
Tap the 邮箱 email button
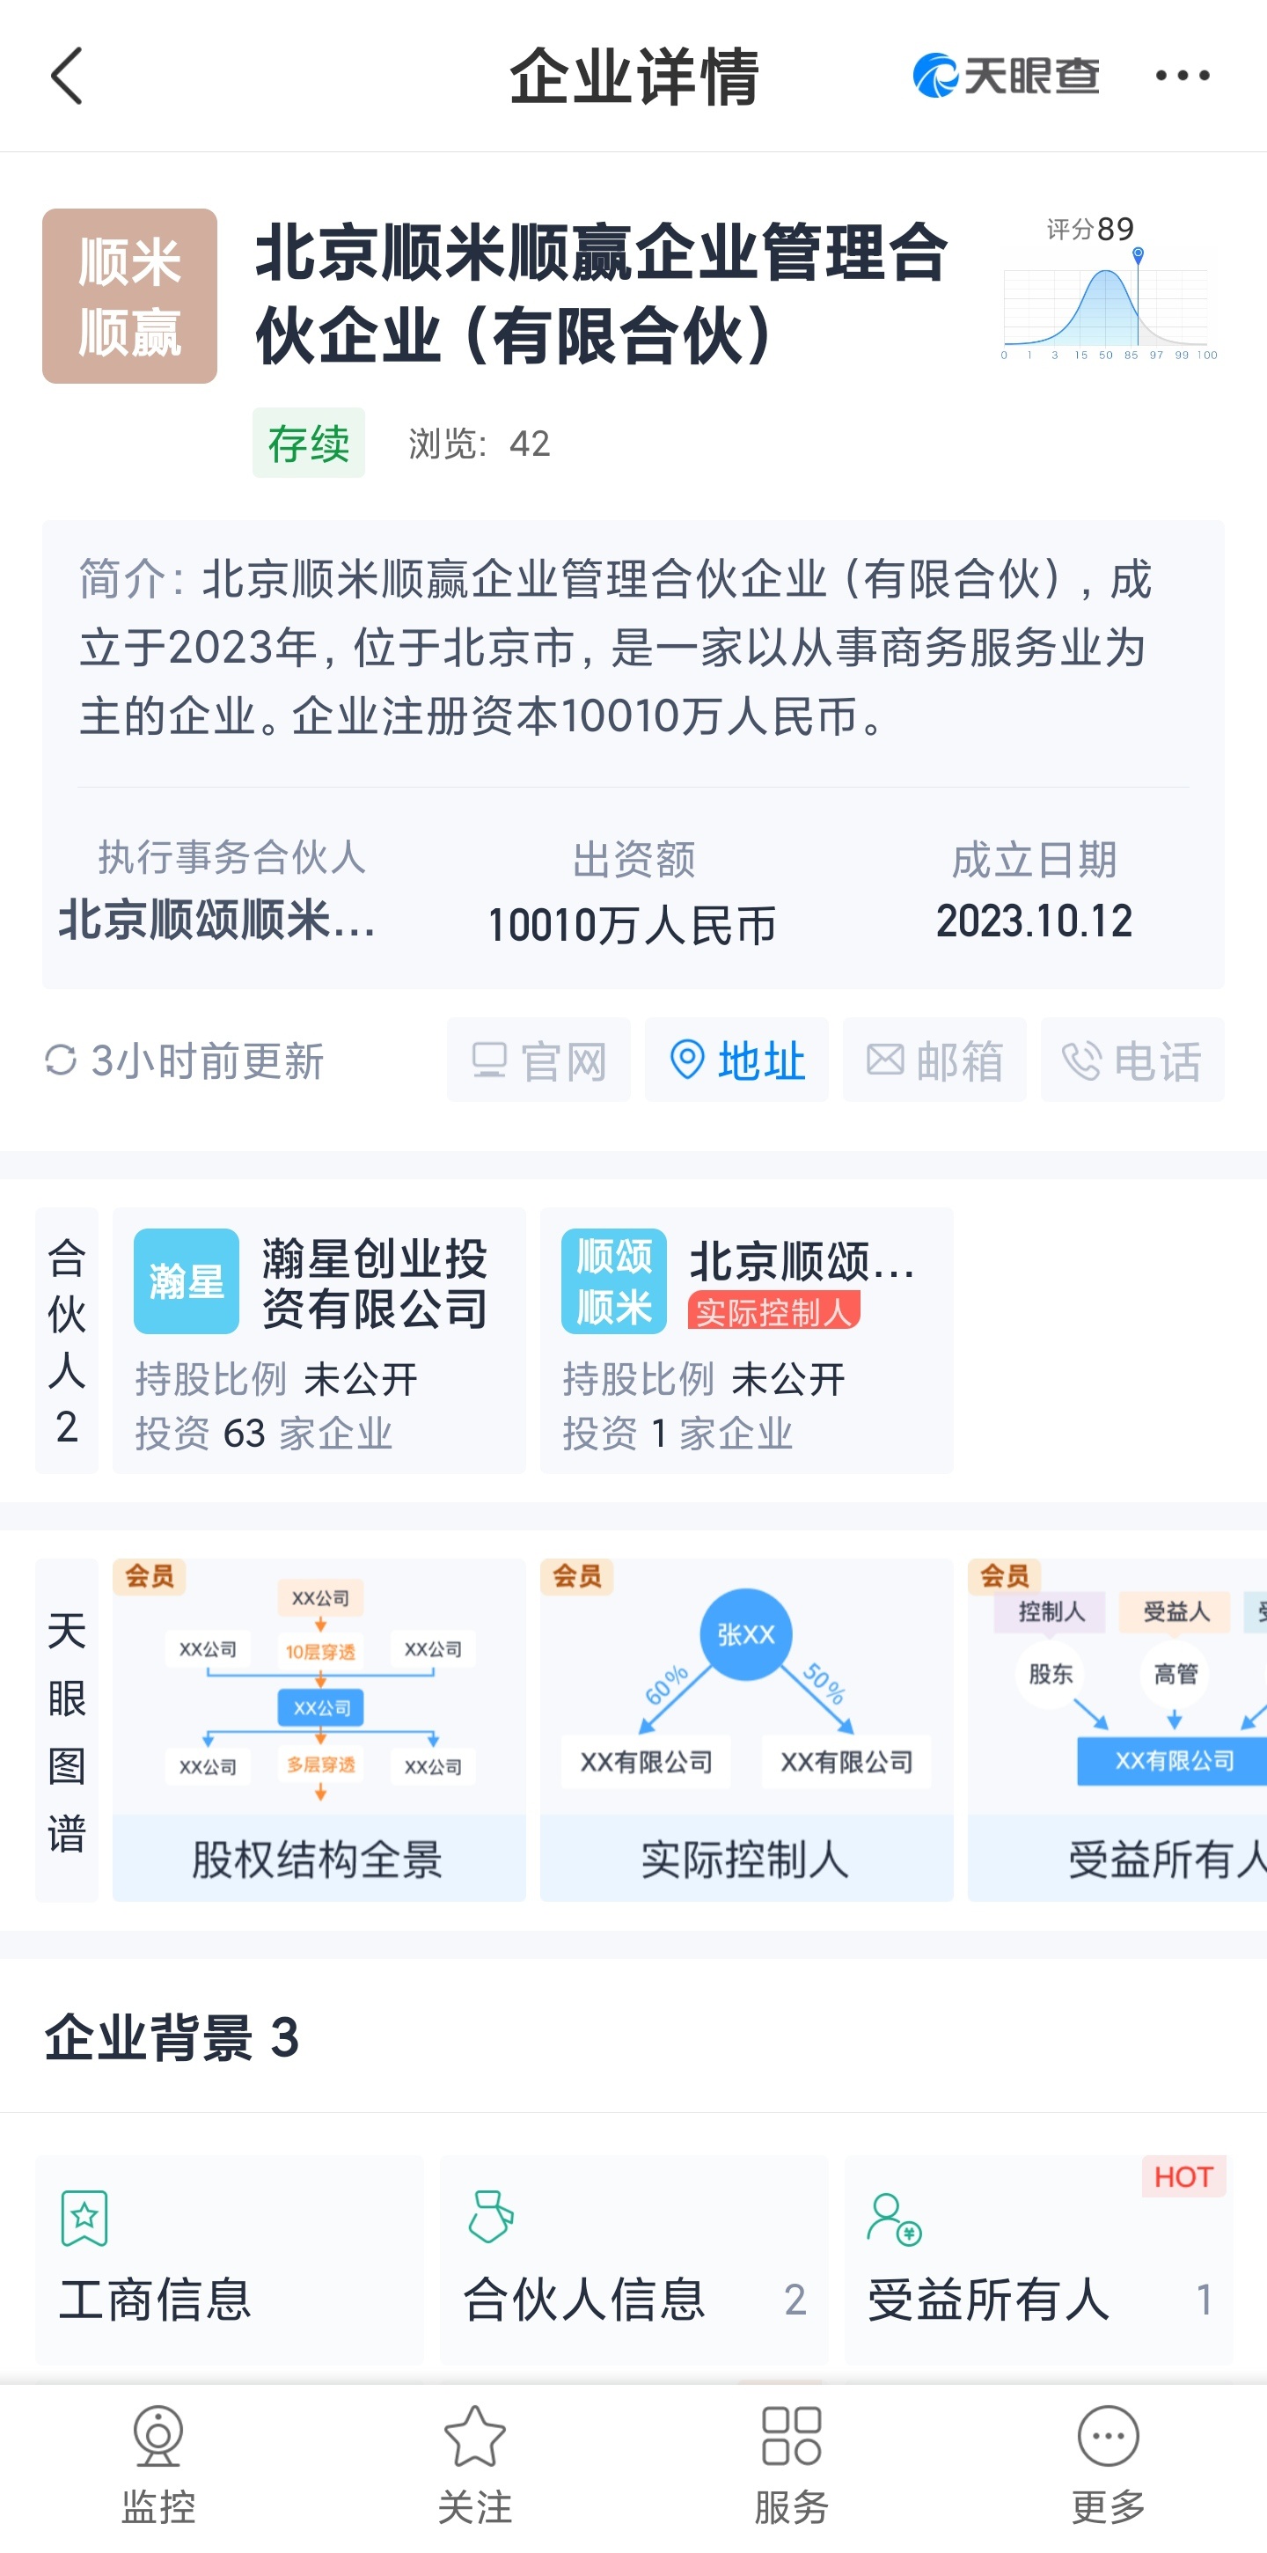934,1060
